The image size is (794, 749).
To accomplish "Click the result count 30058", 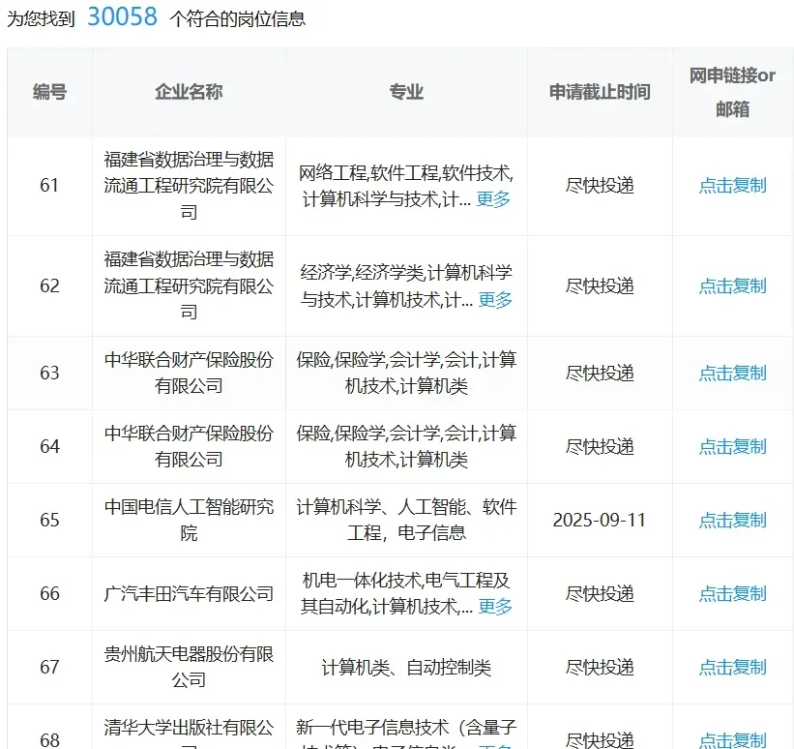I will pos(123,16).
